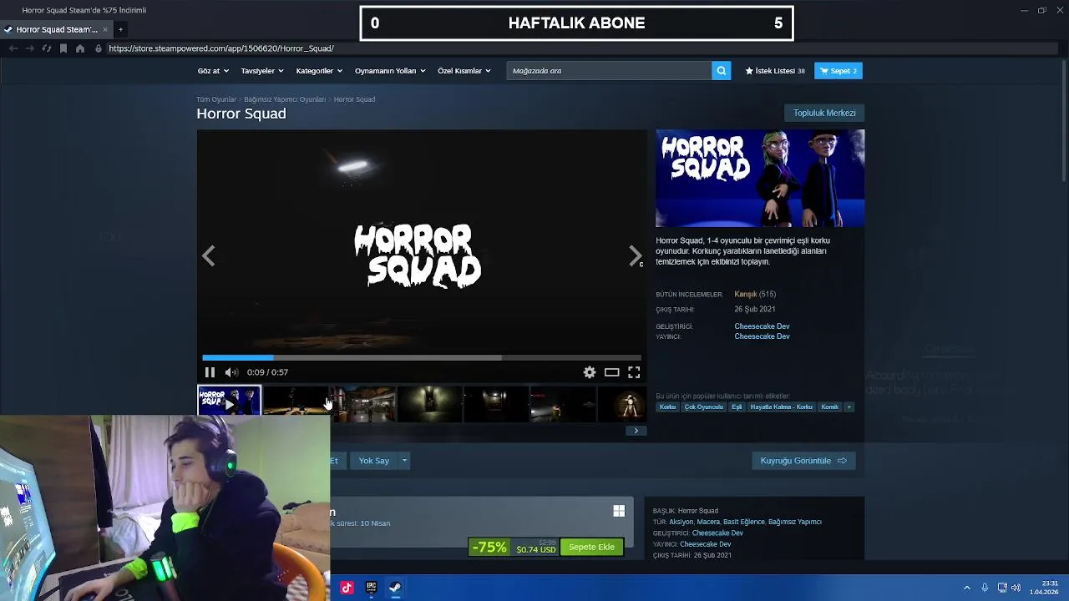Open Oynamanın Yolları dropdown

[389, 71]
